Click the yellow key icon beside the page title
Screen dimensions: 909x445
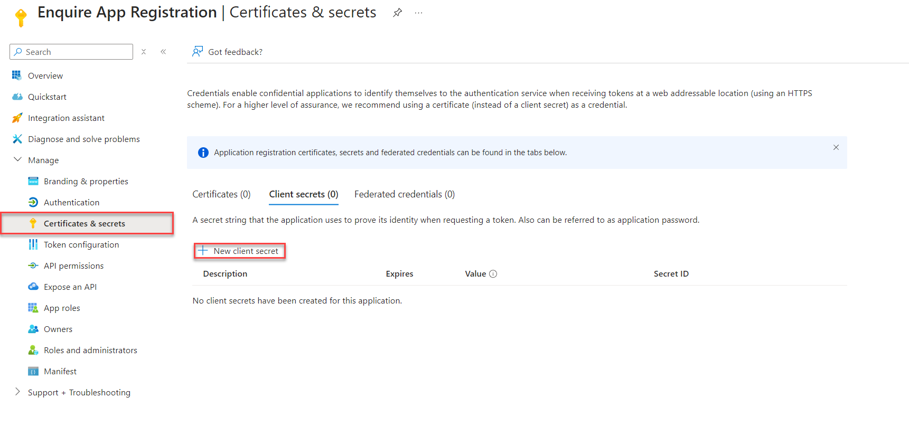(21, 17)
